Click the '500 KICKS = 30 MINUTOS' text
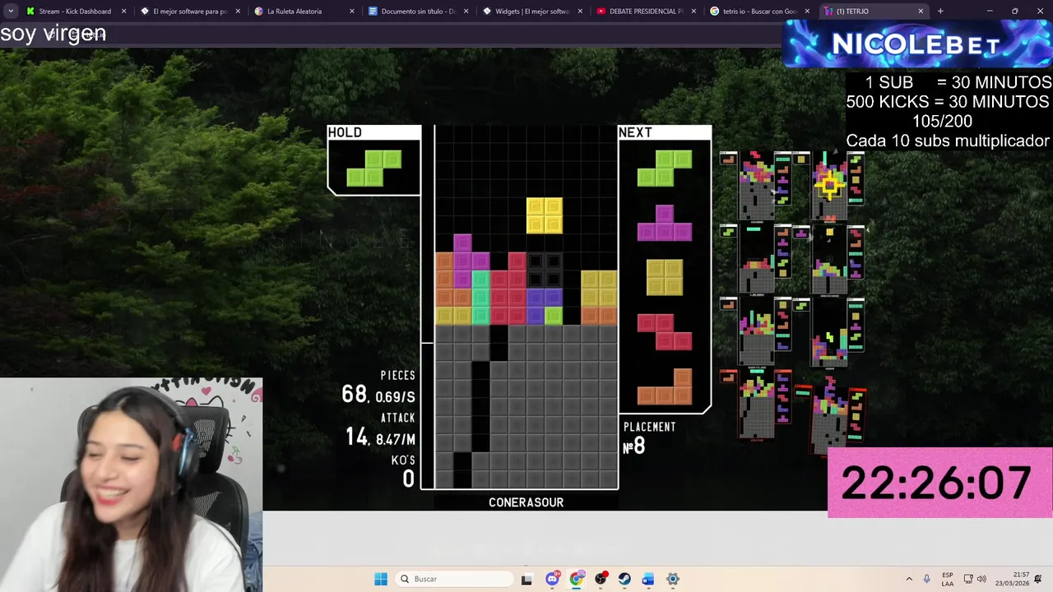The height and width of the screenshot is (592, 1053). [948, 102]
